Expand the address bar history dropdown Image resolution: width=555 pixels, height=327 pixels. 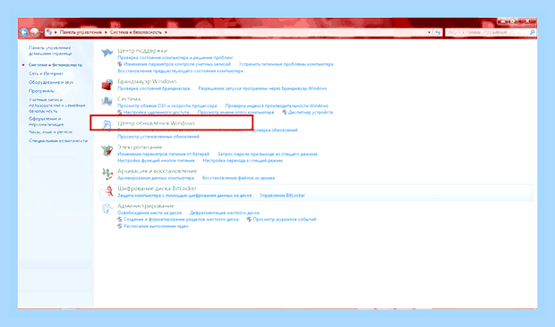pyautogui.click(x=429, y=32)
